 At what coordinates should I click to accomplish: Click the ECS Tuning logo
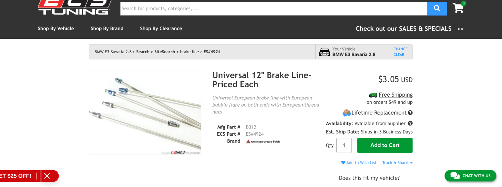point(74,8)
